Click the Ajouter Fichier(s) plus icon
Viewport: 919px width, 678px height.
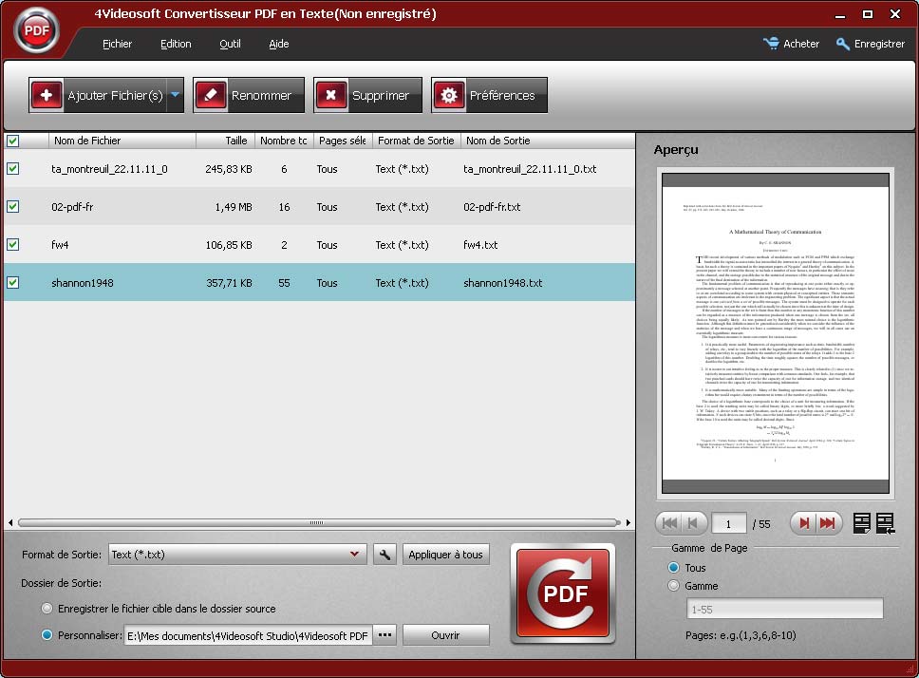[x=46, y=94]
